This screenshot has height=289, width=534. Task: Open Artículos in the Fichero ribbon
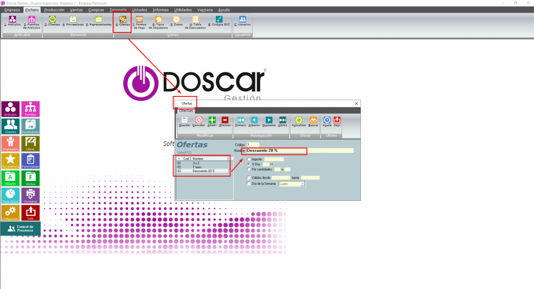(13, 21)
